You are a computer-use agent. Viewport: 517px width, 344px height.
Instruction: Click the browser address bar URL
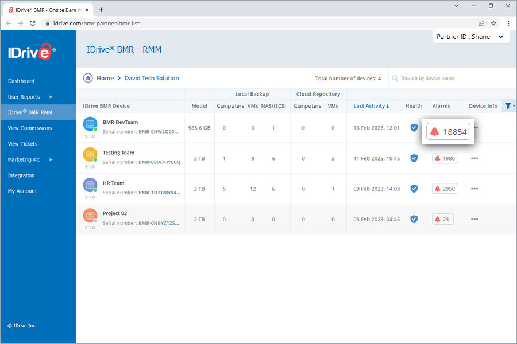click(97, 24)
